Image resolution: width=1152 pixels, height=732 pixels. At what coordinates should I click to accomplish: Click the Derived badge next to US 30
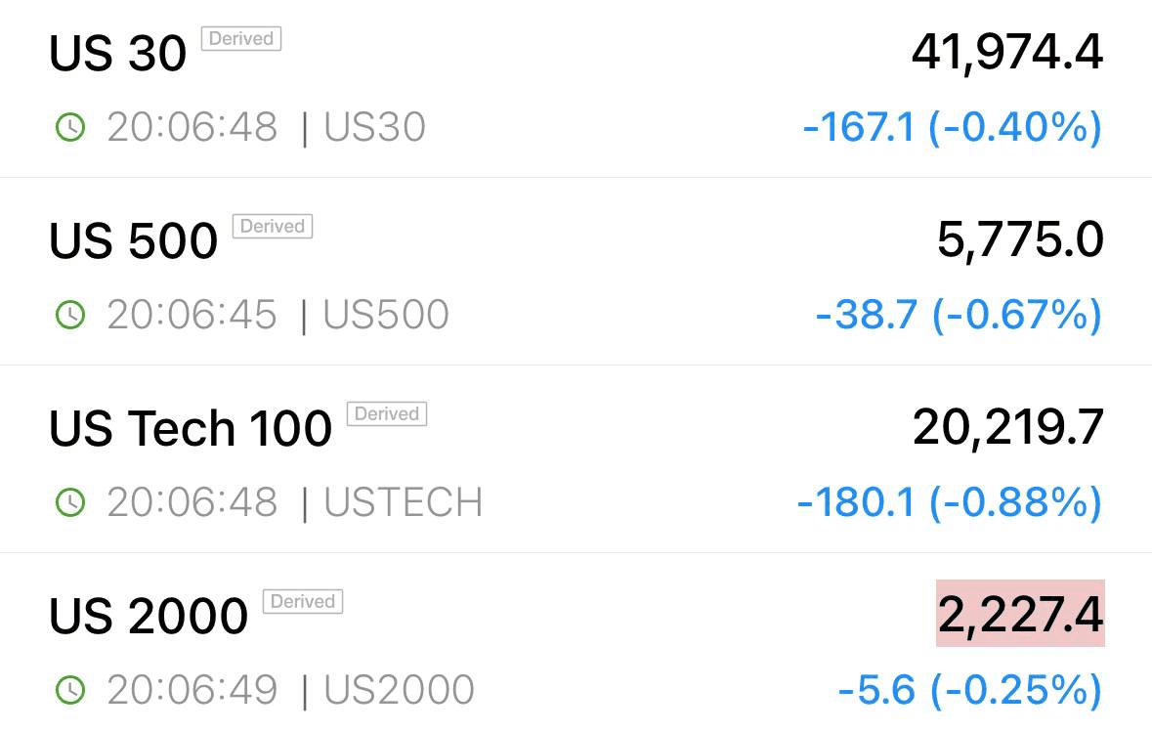click(x=241, y=39)
